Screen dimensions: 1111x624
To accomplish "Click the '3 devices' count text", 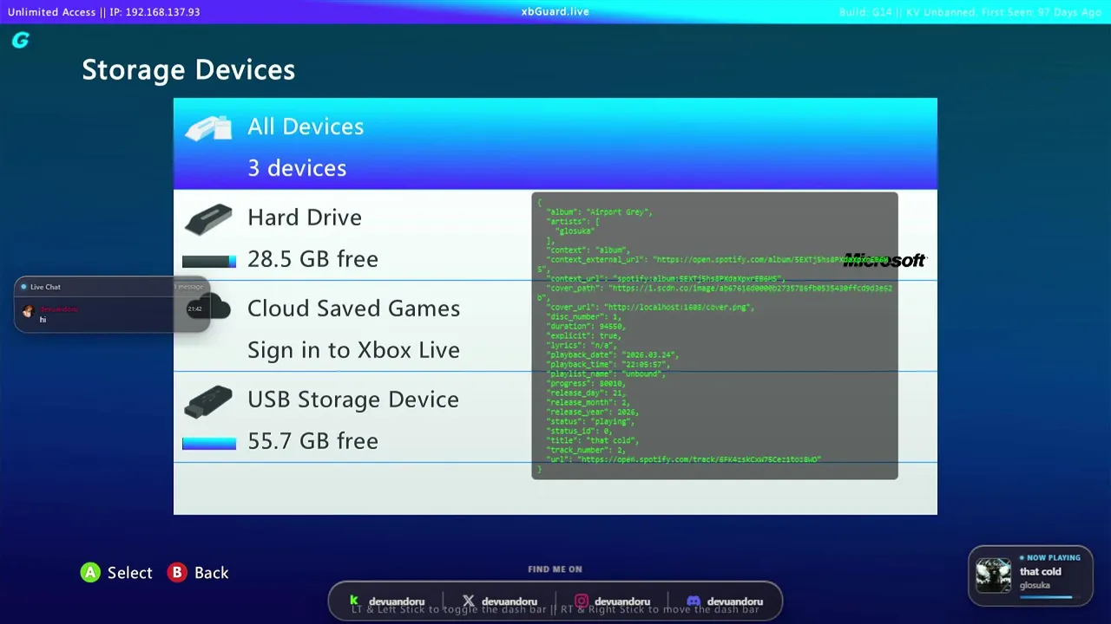I will tap(297, 168).
